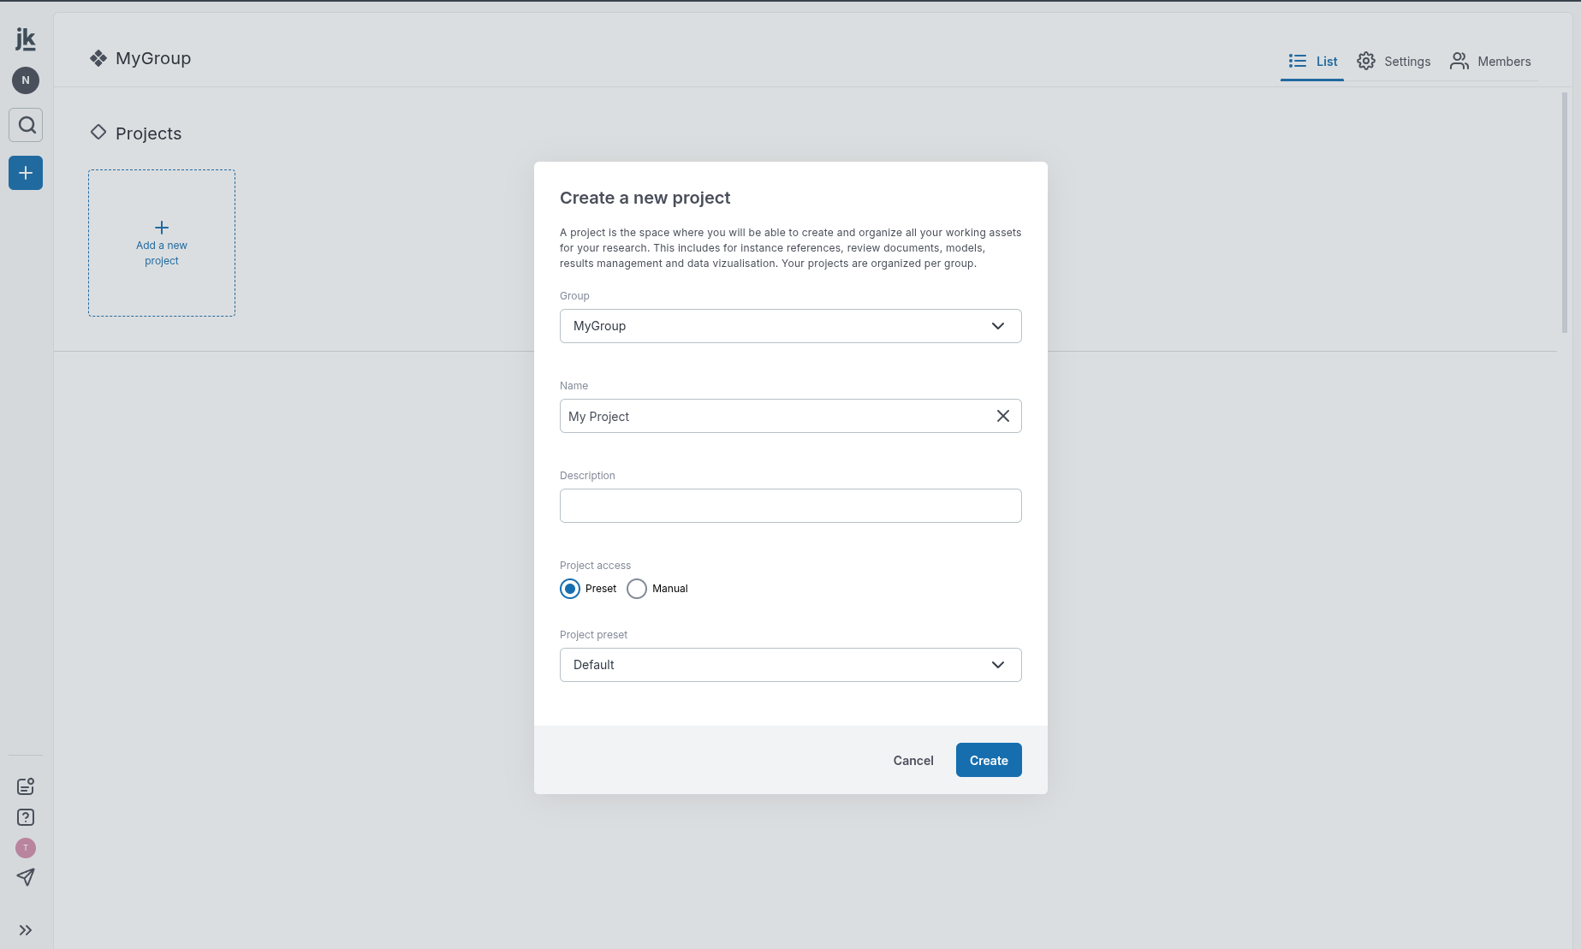Select the Preset radio button

tap(570, 589)
